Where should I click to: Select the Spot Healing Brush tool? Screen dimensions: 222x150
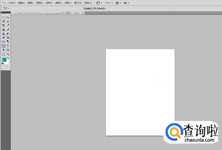pyautogui.click(x=4, y=30)
